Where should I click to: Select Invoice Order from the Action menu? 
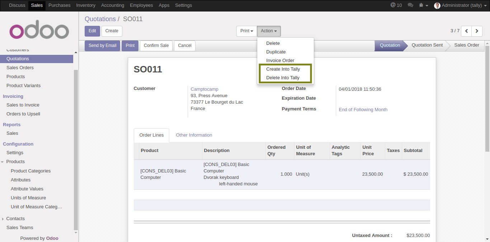click(280, 61)
